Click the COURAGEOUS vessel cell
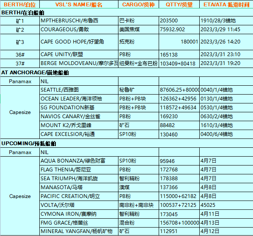This screenshot has width=253, height=236. [79, 30]
